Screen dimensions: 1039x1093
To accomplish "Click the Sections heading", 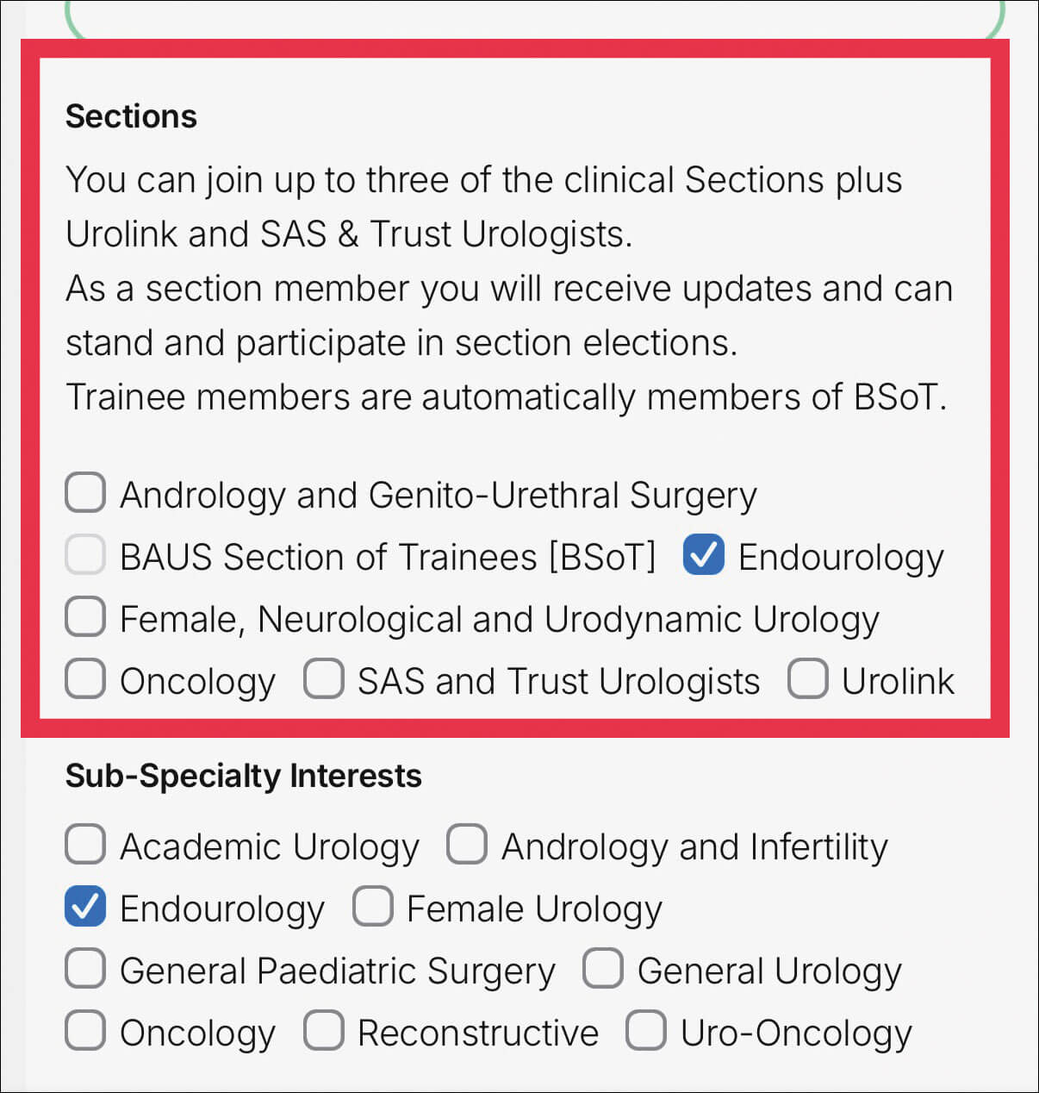I will (x=131, y=116).
